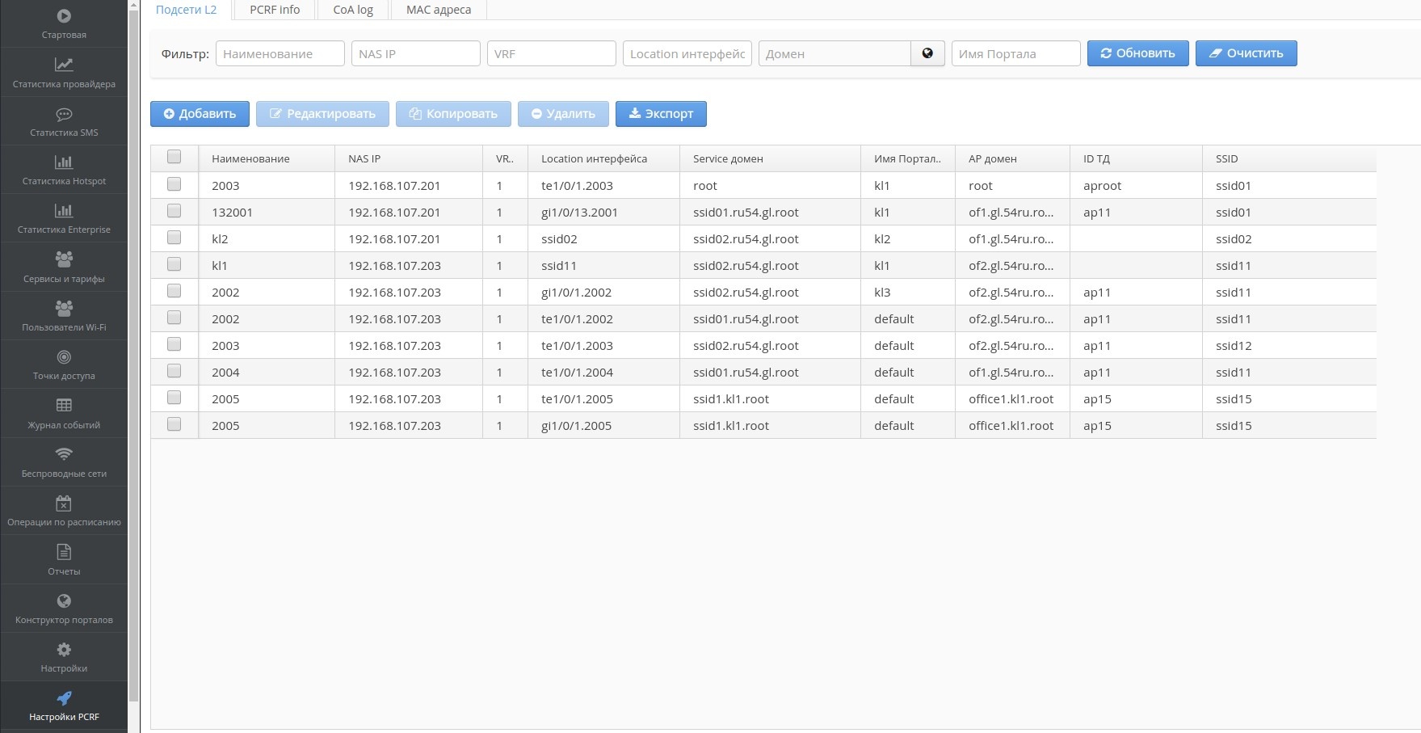Check the row named 132001

coord(174,211)
